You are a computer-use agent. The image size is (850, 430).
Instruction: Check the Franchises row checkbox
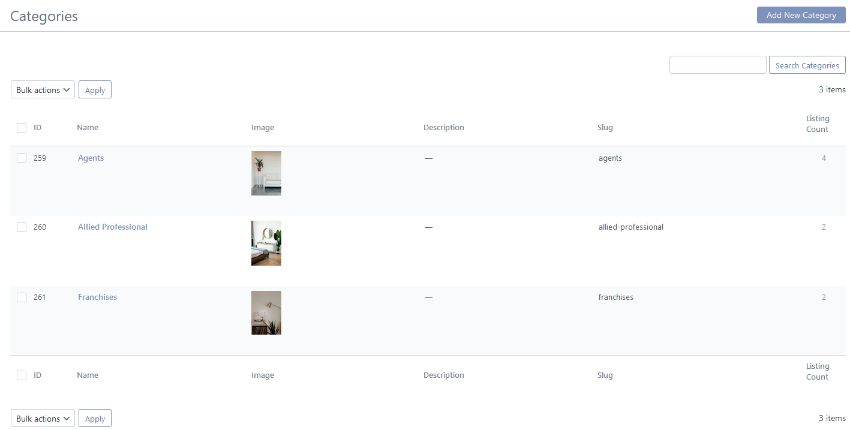pos(22,297)
